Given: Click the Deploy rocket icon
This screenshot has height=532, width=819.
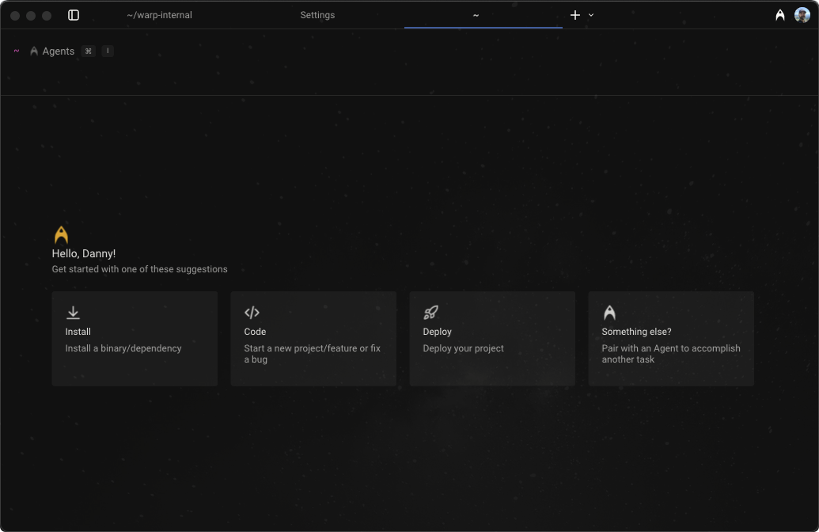Looking at the screenshot, I should click(x=430, y=313).
